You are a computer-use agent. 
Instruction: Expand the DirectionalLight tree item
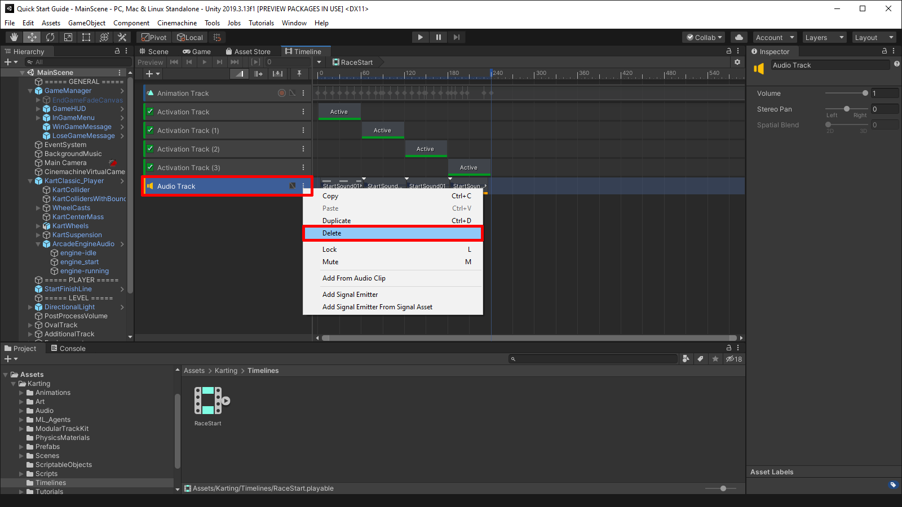pyautogui.click(x=30, y=307)
